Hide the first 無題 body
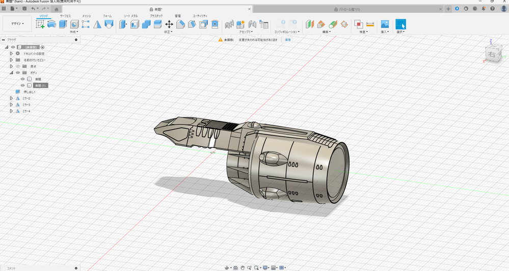 click(x=22, y=79)
